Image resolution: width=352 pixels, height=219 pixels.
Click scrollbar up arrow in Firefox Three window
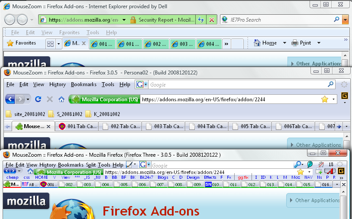343,192
